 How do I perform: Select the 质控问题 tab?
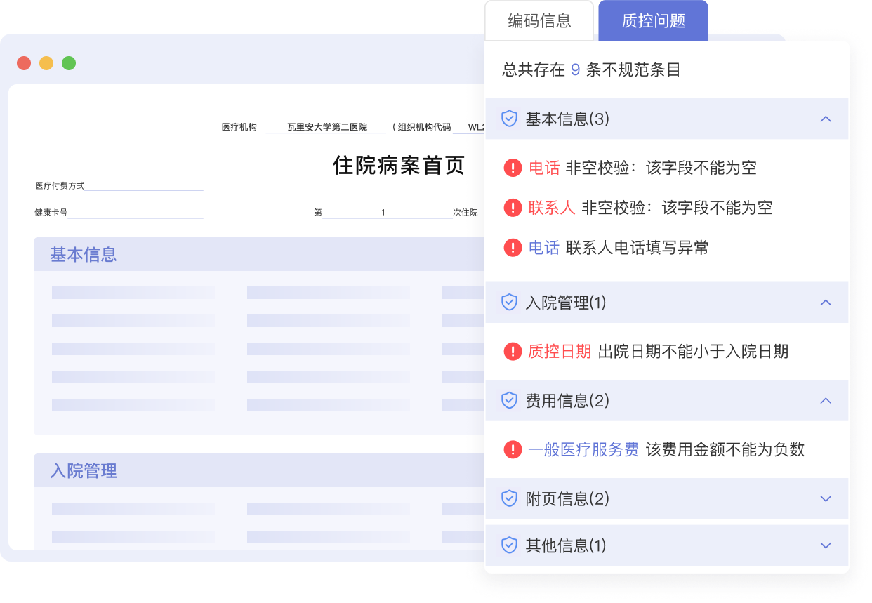pos(653,21)
